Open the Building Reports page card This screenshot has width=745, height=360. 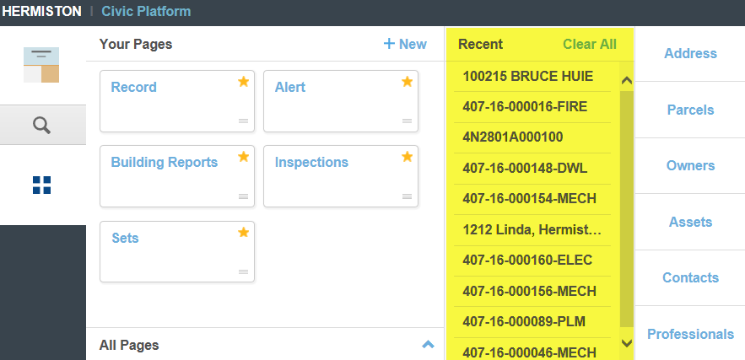[x=165, y=163]
